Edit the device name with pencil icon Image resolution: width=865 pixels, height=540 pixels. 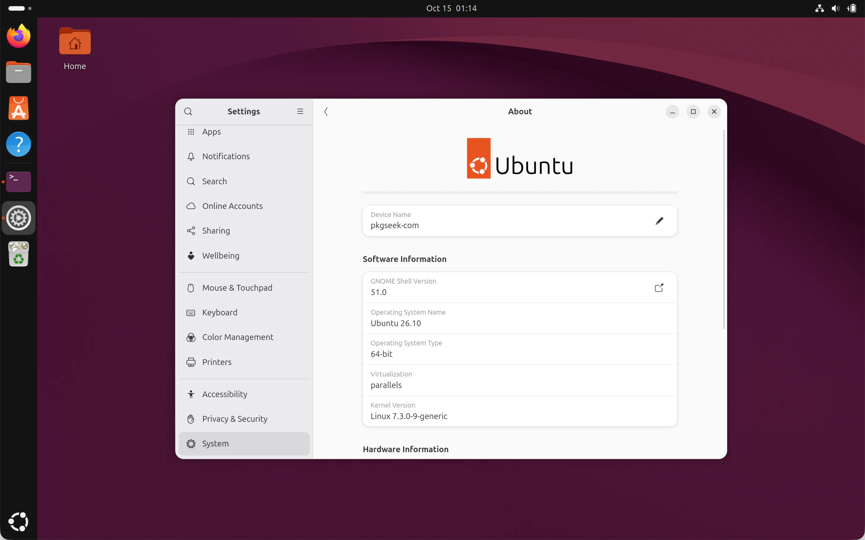[659, 221]
